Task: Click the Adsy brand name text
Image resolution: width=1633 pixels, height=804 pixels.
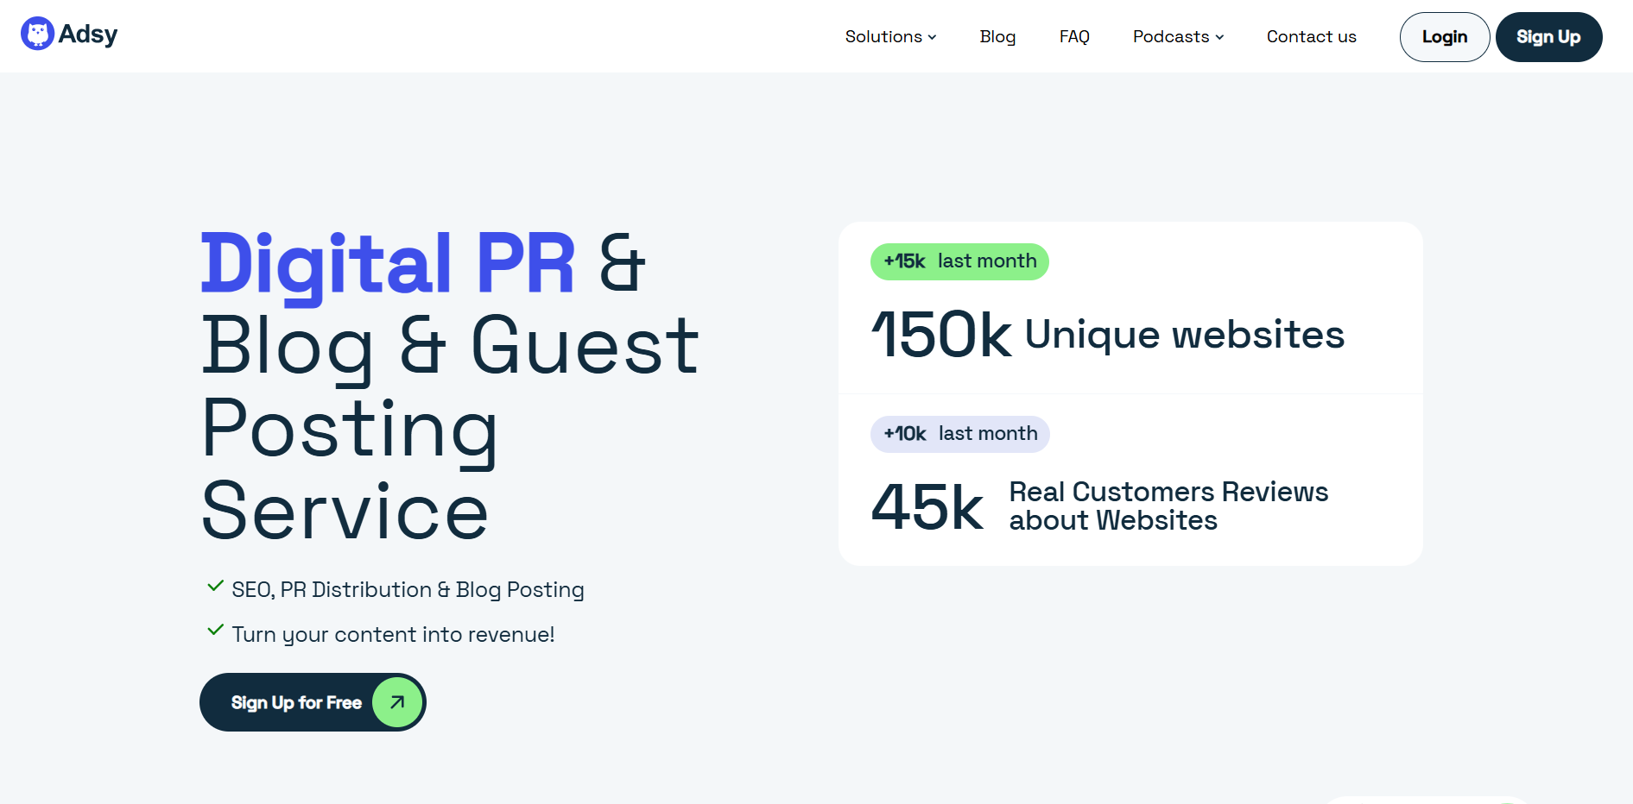Action: [88, 35]
